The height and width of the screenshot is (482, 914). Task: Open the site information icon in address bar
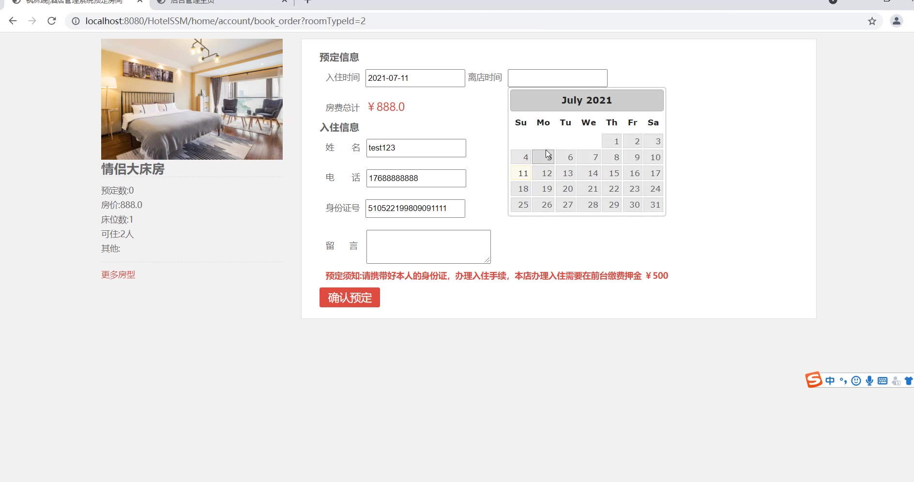[76, 21]
